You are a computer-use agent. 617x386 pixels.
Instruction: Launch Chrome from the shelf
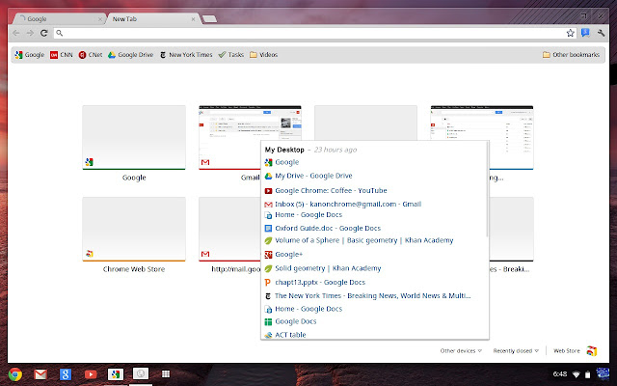click(x=15, y=373)
